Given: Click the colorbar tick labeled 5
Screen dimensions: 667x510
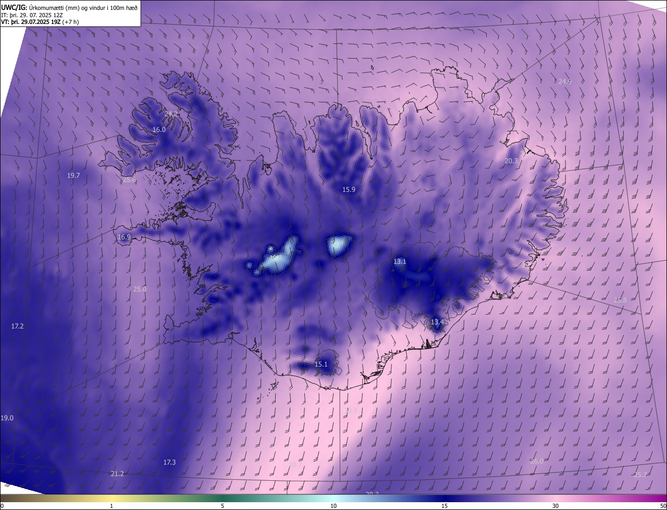Looking at the screenshot, I should [x=223, y=506].
